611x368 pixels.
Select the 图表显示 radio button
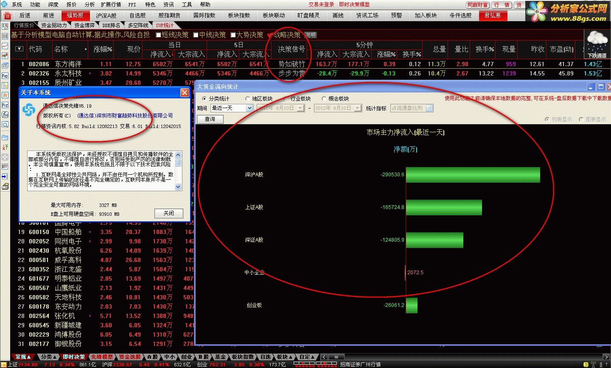pos(581,120)
